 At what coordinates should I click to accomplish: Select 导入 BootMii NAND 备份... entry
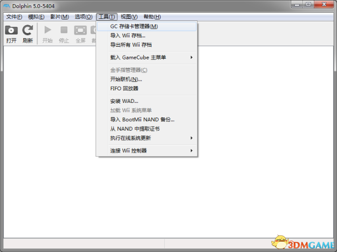[x=146, y=120]
